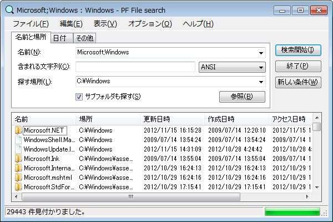Screen dimensions: 333x222
Task: Start search with 検索開始(I) button
Action: (298, 50)
